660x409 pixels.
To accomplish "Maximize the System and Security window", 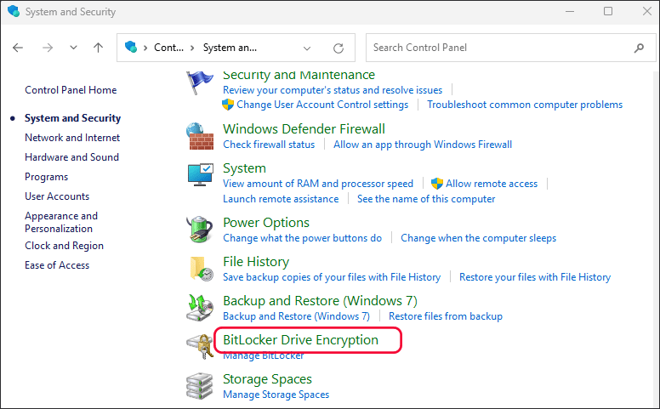I will tap(608, 11).
